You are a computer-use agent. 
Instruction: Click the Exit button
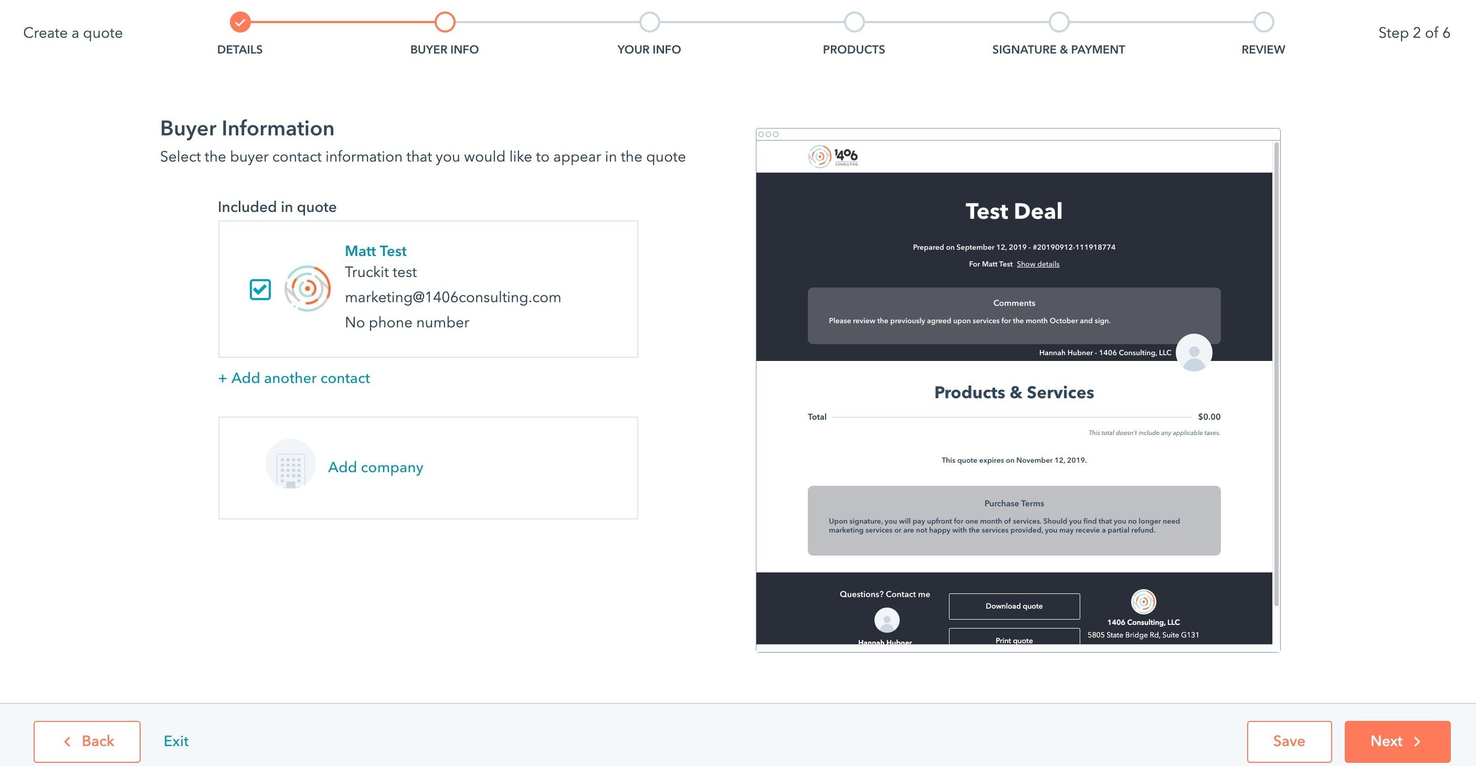click(x=176, y=741)
